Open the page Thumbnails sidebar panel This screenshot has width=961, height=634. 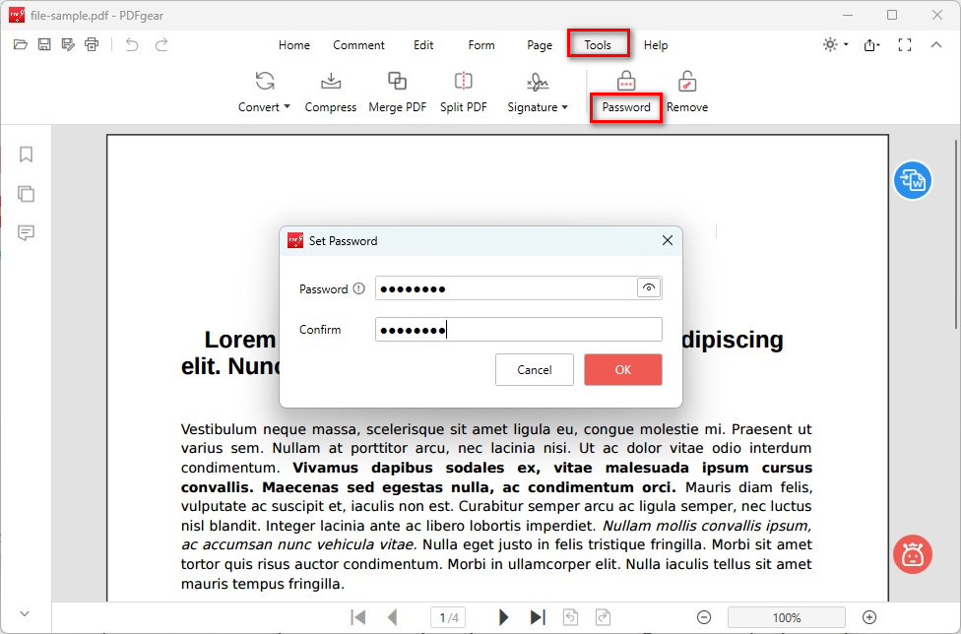pyautogui.click(x=26, y=194)
